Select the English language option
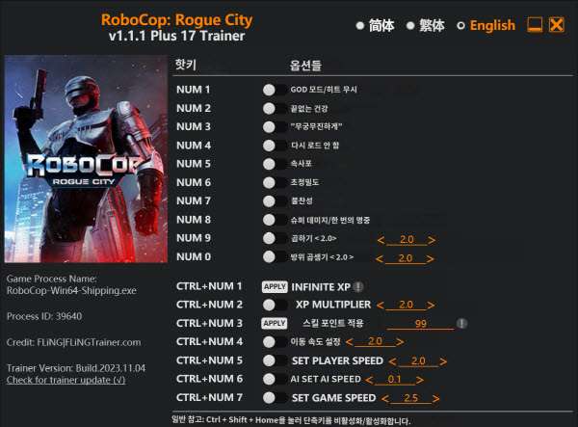The image size is (578, 427). (x=486, y=25)
